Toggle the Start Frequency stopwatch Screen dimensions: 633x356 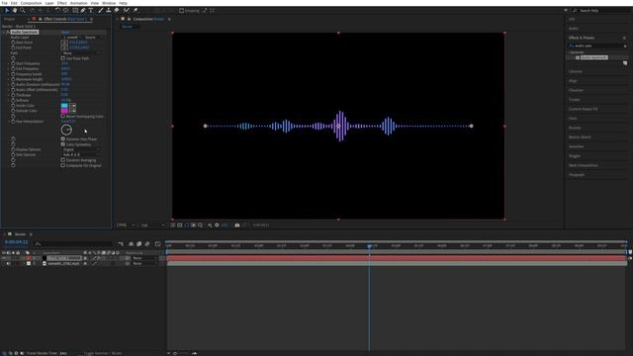13,63
